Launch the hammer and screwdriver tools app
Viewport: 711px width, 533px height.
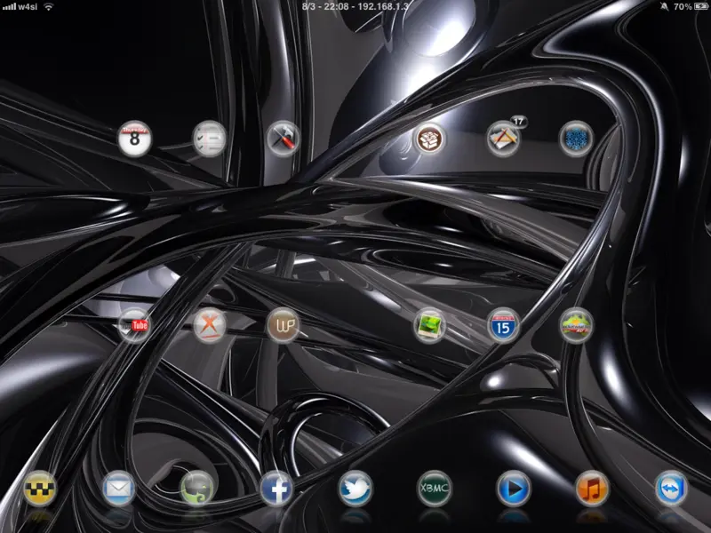click(284, 138)
